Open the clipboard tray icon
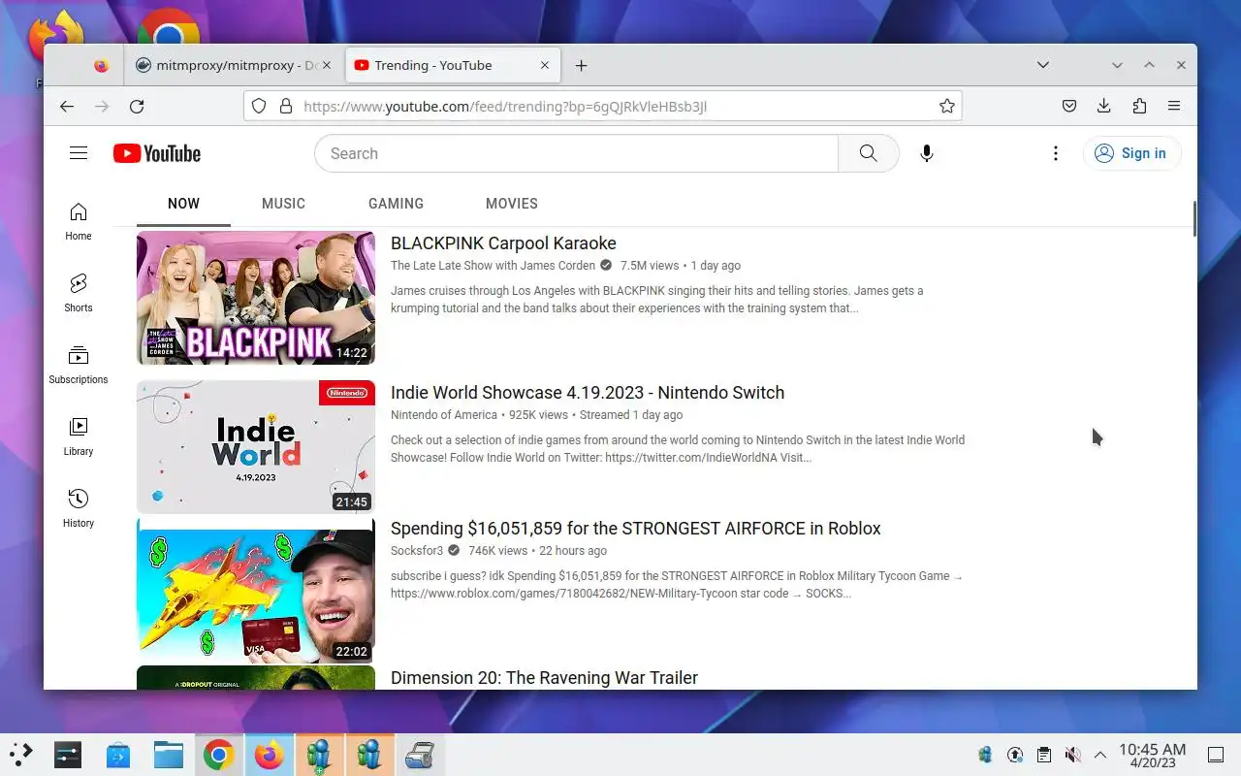The height and width of the screenshot is (776, 1241). pos(1044,755)
